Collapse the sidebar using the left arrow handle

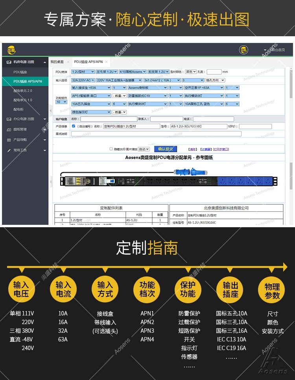point(51,110)
